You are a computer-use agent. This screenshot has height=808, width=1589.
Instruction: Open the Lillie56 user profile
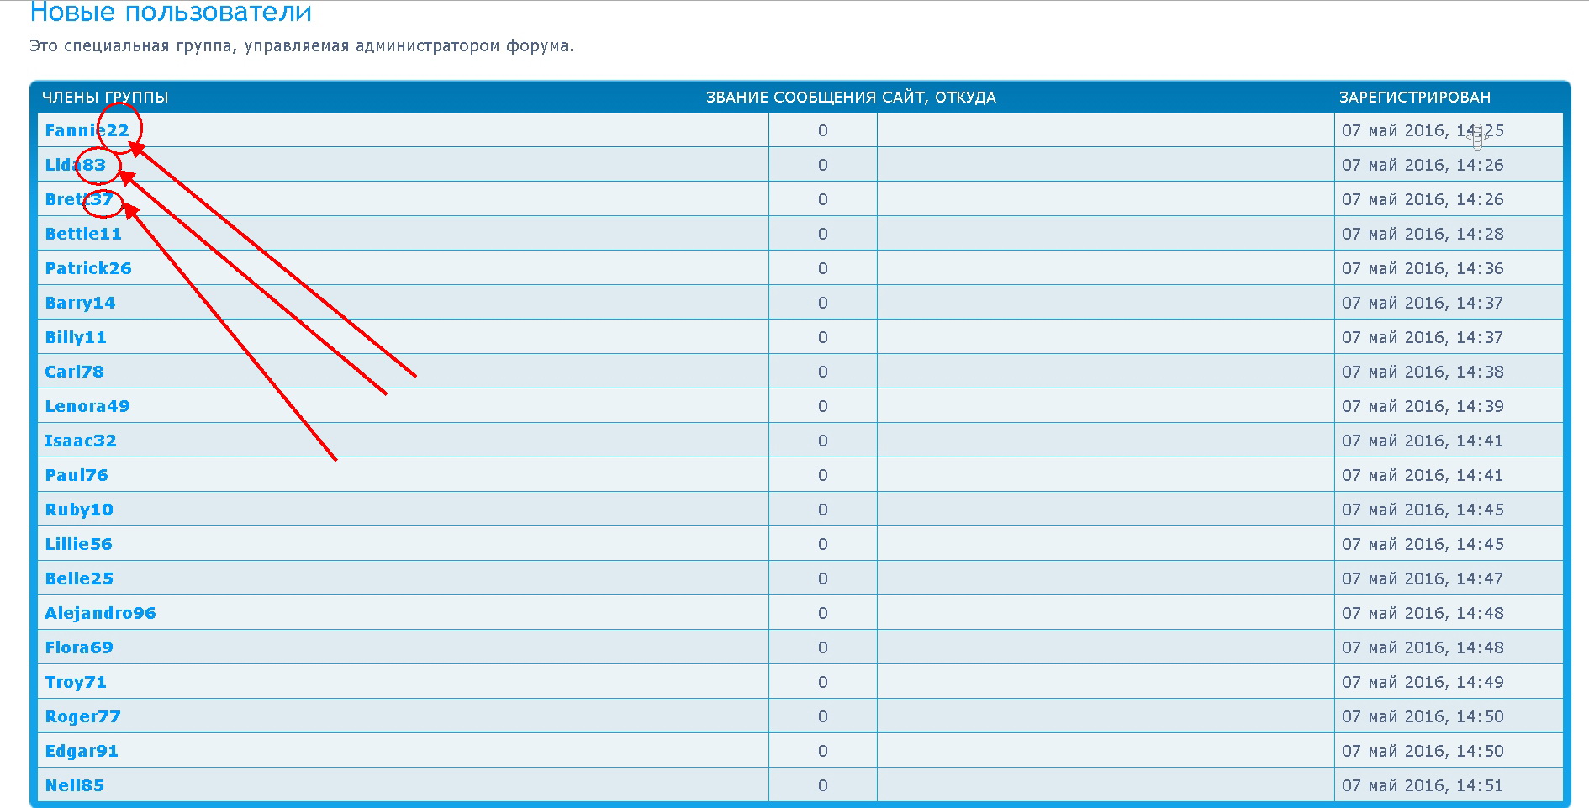point(78,544)
